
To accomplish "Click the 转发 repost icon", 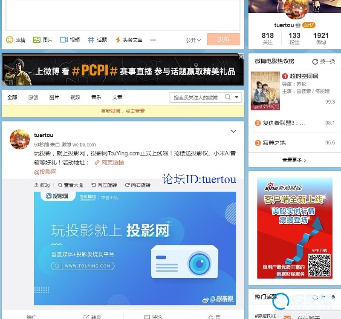I will pos(86,317).
